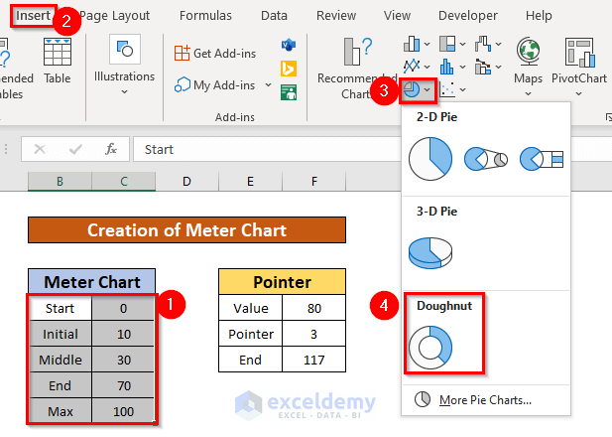This screenshot has width=612, height=437.
Task: Select column D header
Action: click(186, 181)
